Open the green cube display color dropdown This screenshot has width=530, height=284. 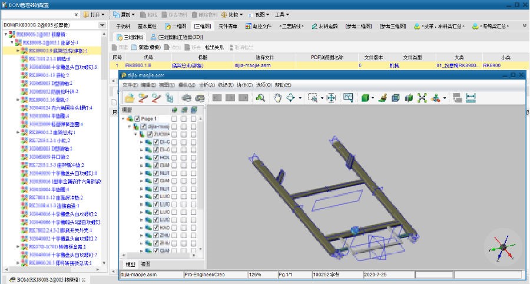(372, 98)
